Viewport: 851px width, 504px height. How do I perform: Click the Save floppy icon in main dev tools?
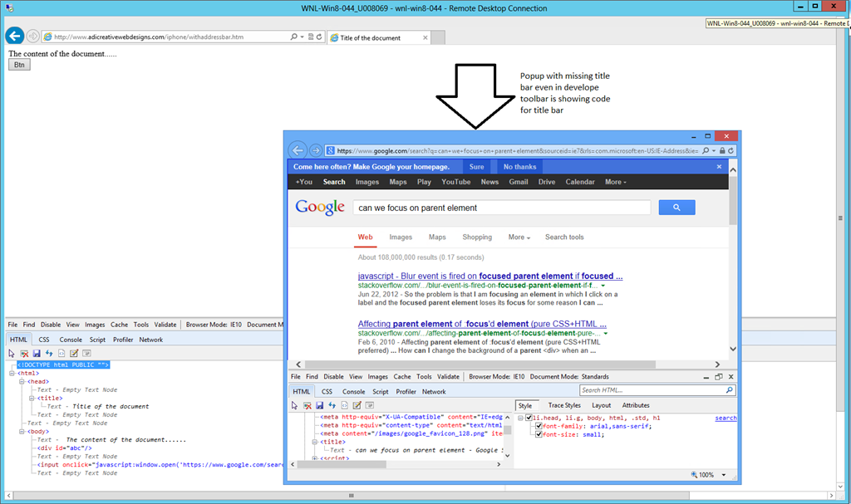(37, 353)
